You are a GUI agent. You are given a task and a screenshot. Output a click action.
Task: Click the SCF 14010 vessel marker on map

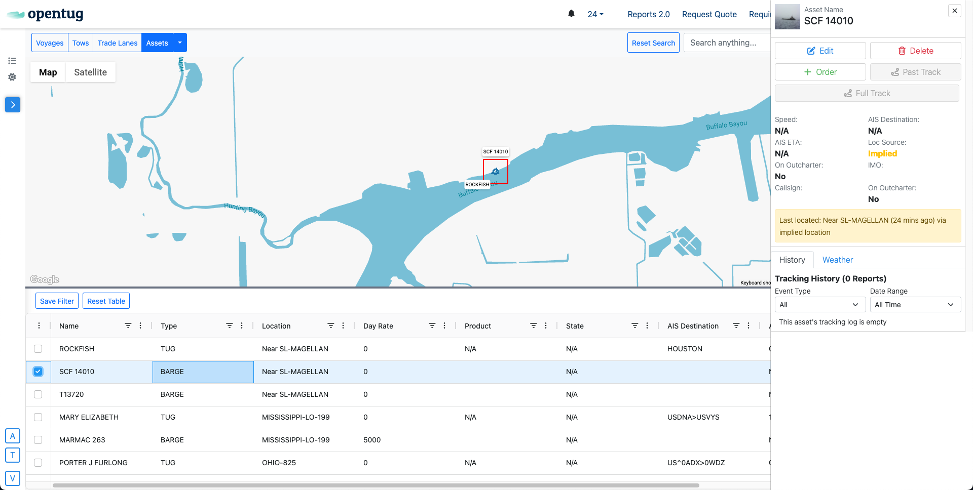pos(496,172)
